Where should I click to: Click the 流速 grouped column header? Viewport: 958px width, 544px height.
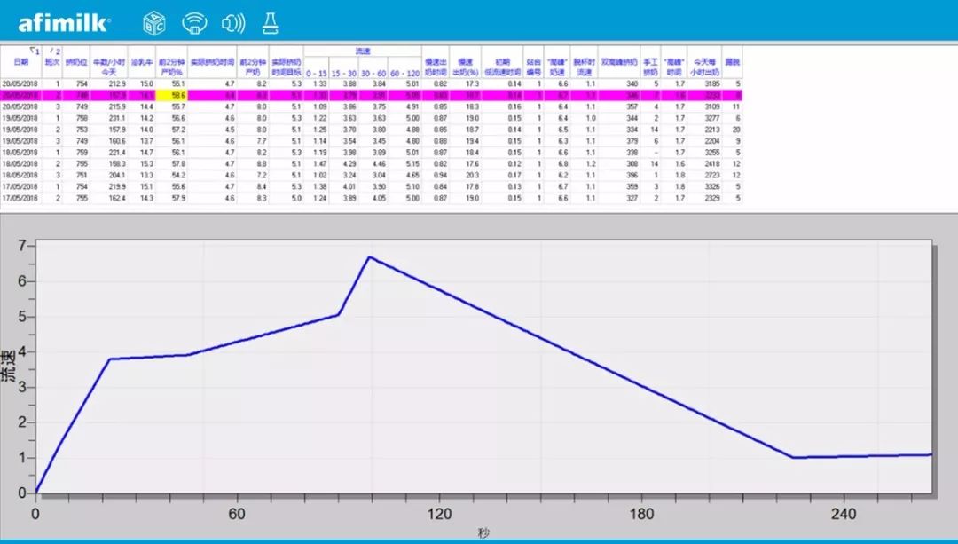(362, 51)
